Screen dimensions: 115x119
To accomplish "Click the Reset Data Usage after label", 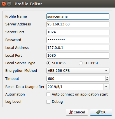I will click(x=25, y=87).
